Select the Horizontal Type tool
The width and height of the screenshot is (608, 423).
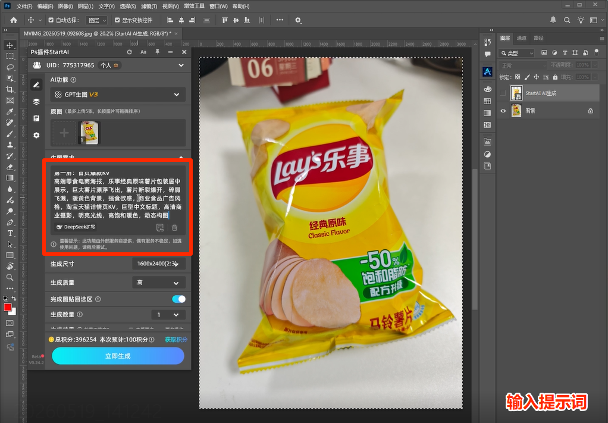(10, 233)
